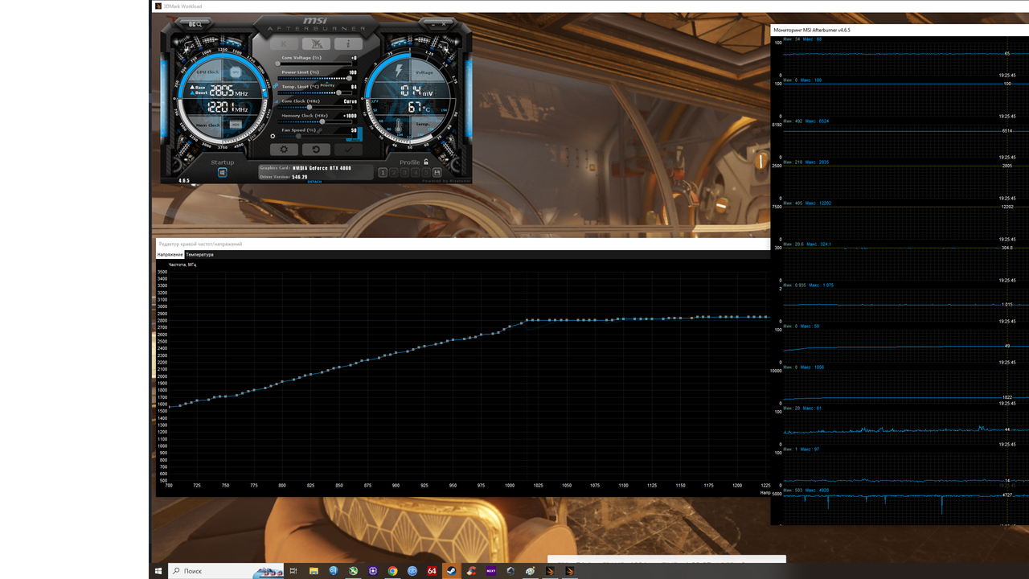Click the 3DMark Workload window title

[183, 6]
